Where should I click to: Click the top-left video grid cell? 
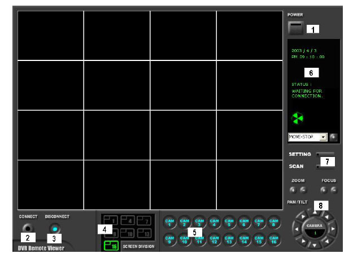[50, 35]
